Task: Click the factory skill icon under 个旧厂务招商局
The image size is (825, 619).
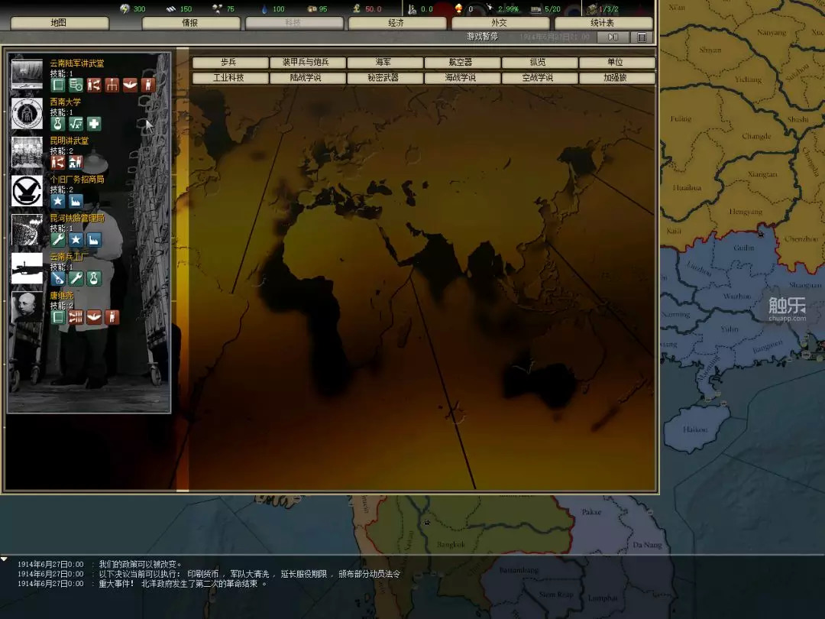Action: (x=76, y=201)
